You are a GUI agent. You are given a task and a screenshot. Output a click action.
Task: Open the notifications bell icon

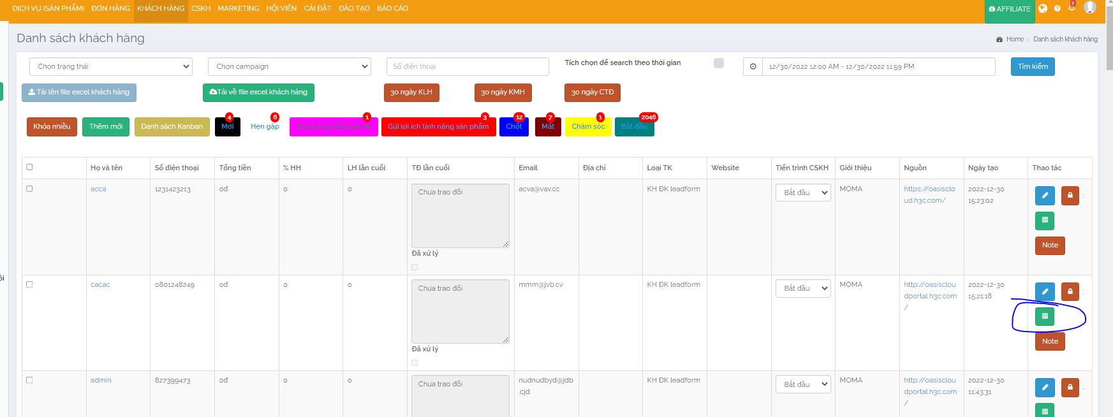1072,8
